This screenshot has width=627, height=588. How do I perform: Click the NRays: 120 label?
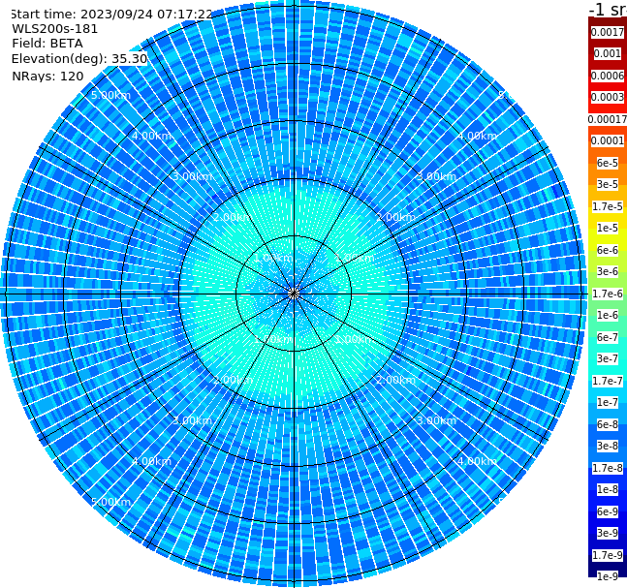[47, 76]
